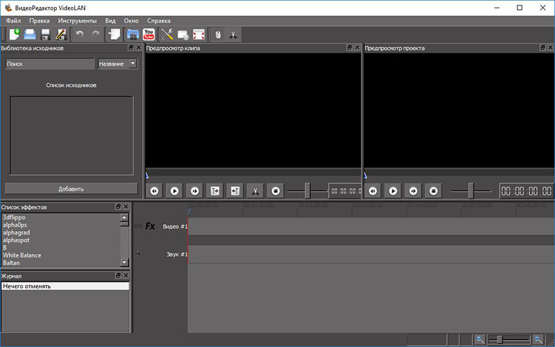Click the Render clapperboard folder icon
This screenshot has height=347, width=555.
point(133,34)
